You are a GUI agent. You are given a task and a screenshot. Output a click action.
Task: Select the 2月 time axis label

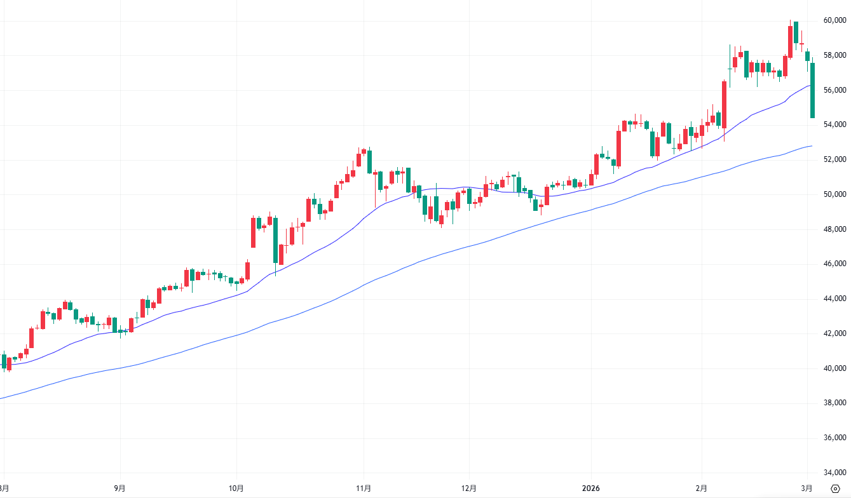pos(702,488)
